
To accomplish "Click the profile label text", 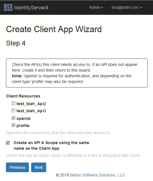I will tap(23, 126).
